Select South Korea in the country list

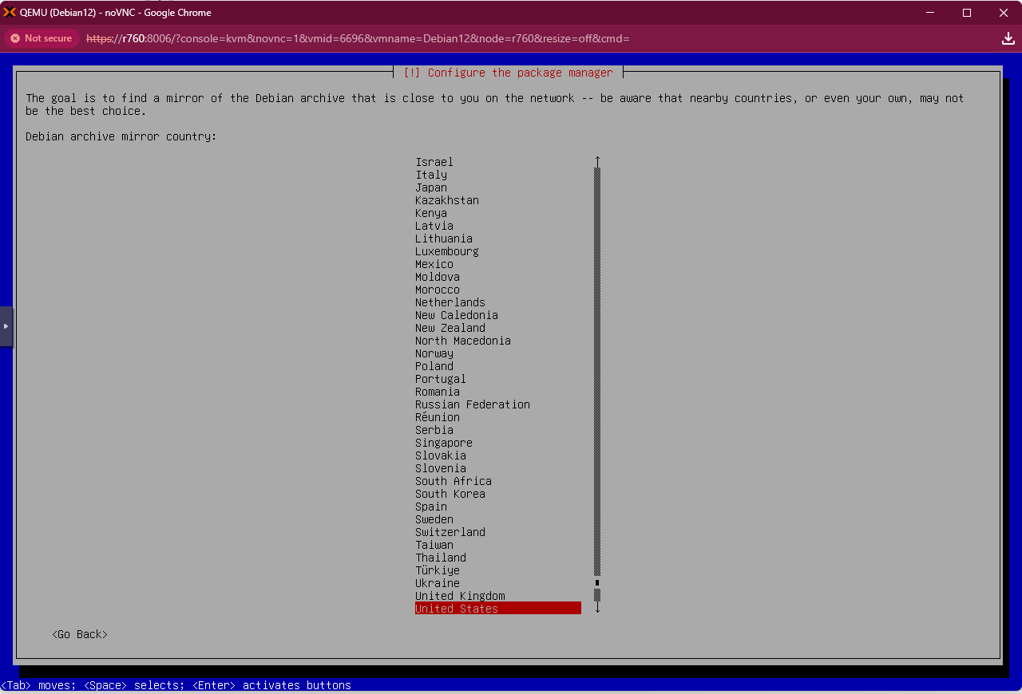coord(450,494)
